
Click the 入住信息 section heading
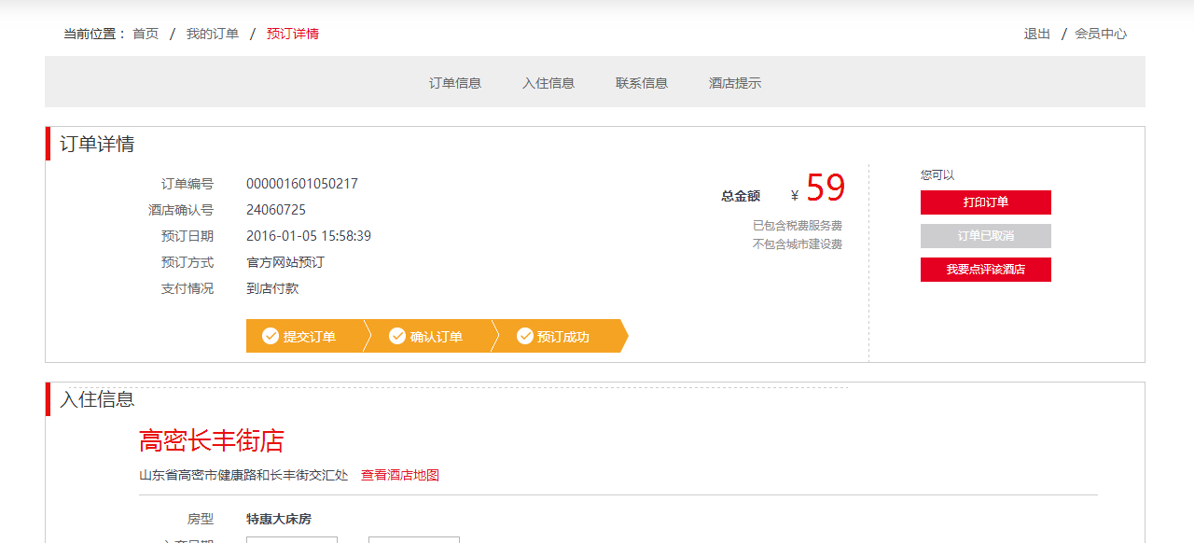coord(97,399)
